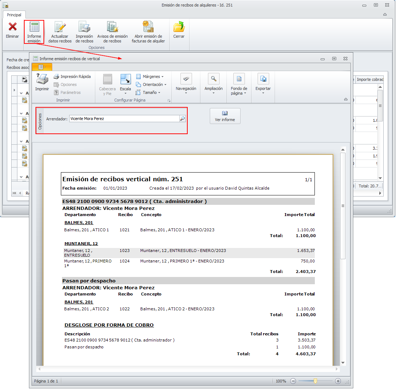Click the preview horizontal scroll-left arrow
The image size is (396, 389).
tap(39, 369)
